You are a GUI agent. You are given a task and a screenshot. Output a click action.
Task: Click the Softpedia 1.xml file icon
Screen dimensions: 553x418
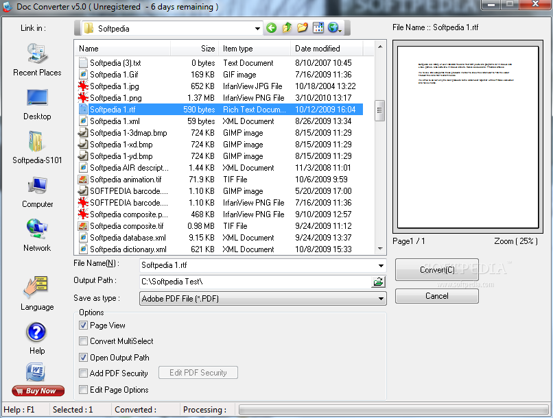(83, 121)
